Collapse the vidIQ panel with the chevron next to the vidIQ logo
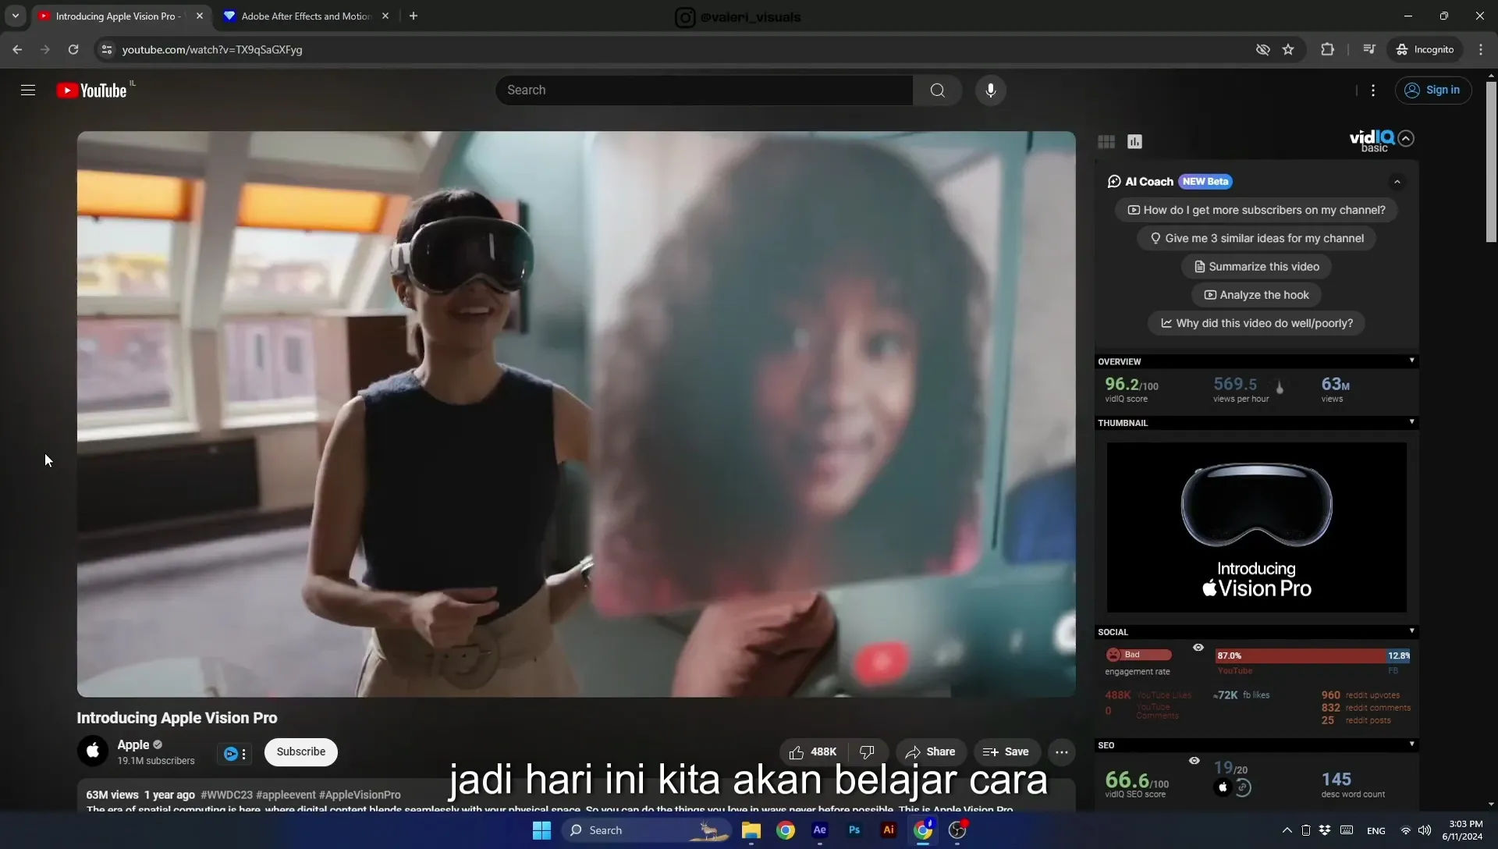1498x849 pixels. [1406, 138]
